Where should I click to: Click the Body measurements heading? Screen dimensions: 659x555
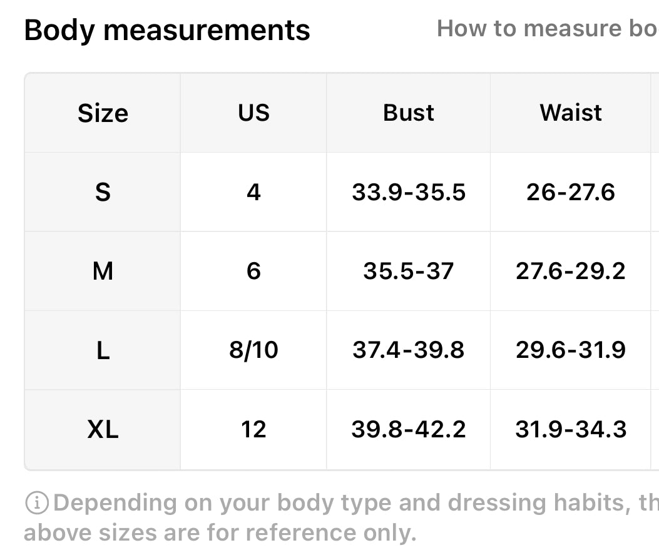click(167, 30)
